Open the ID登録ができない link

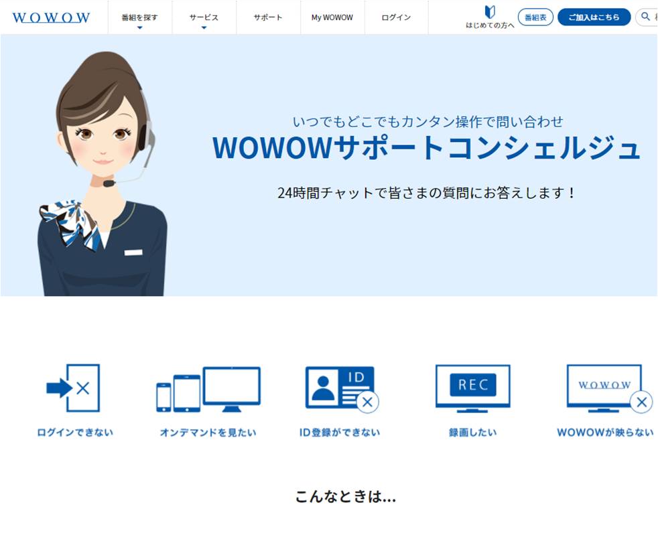[340, 433]
